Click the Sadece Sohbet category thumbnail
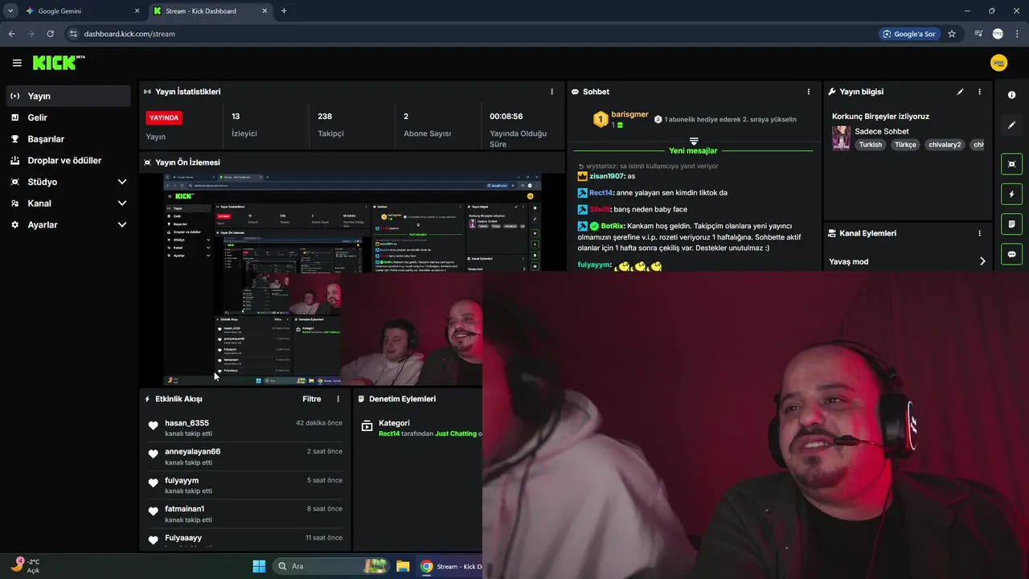 click(841, 138)
